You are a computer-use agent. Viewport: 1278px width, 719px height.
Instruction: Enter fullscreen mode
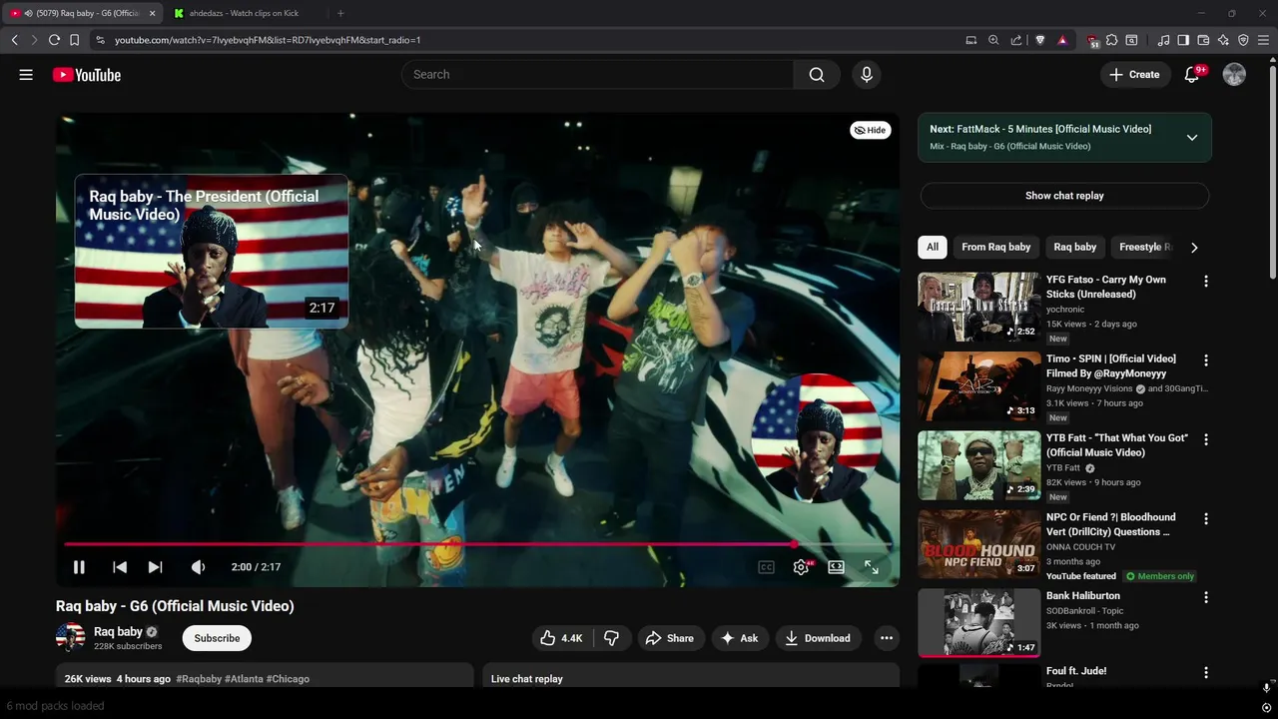click(x=871, y=567)
